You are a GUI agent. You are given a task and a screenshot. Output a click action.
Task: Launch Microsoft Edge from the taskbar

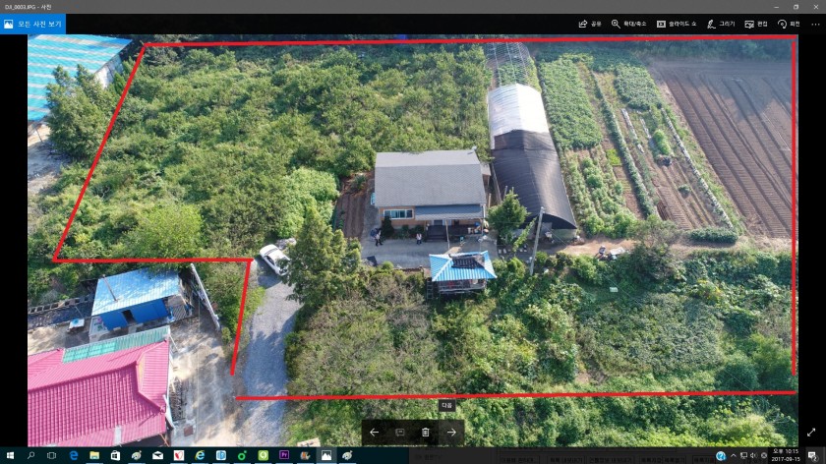74,456
